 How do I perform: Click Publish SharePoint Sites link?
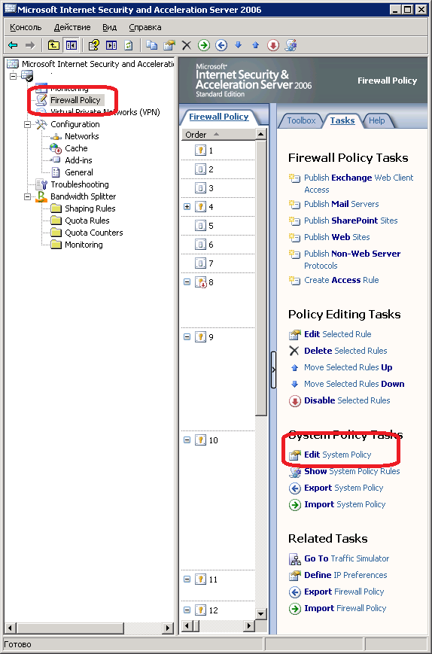[351, 221]
